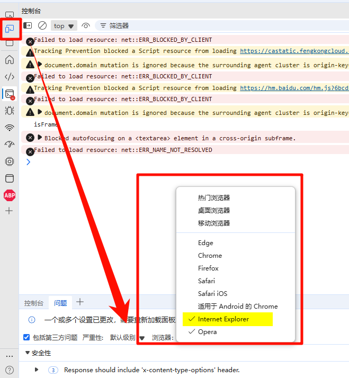Open the Network wifi icon
This screenshot has height=378, width=349.
[10, 128]
